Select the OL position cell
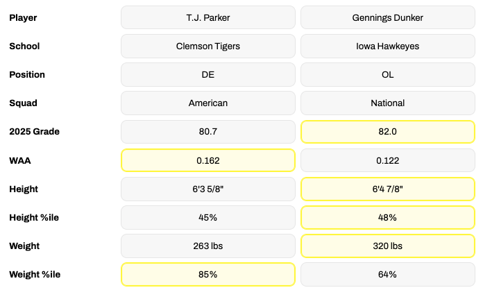 [387, 74]
